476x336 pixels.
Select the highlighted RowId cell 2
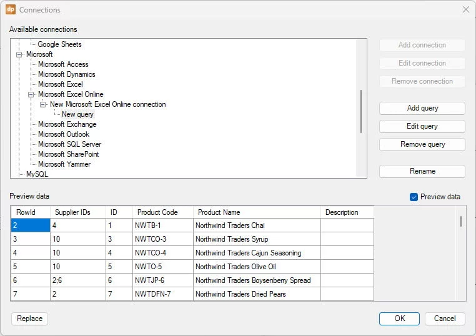[31, 225]
